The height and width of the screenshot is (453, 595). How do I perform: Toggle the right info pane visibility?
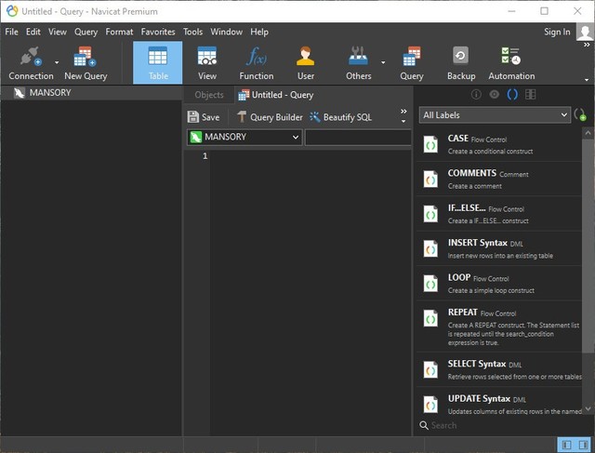583,446
